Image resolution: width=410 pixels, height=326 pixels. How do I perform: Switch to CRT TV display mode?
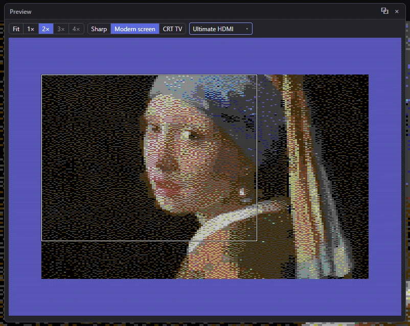click(172, 29)
